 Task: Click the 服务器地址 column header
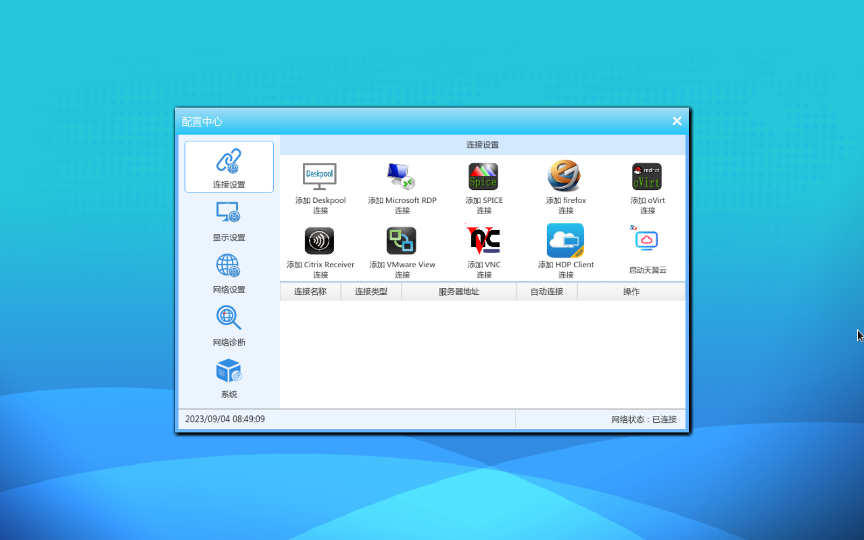pyautogui.click(x=459, y=291)
